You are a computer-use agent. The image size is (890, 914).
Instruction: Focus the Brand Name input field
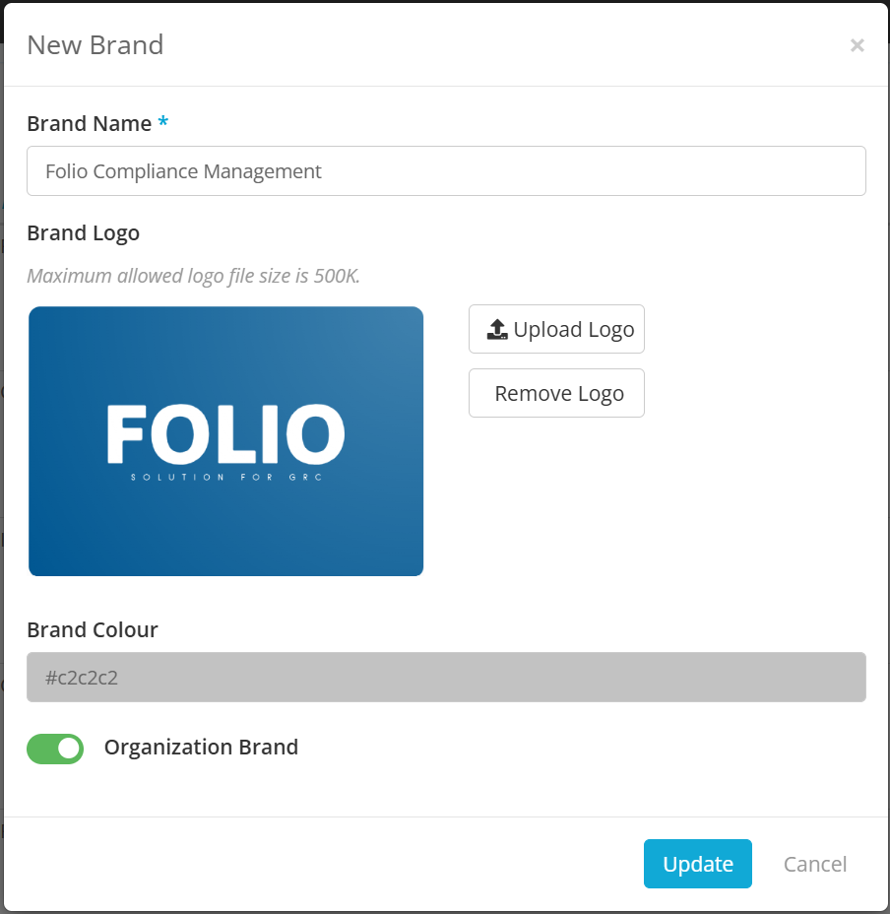click(446, 171)
